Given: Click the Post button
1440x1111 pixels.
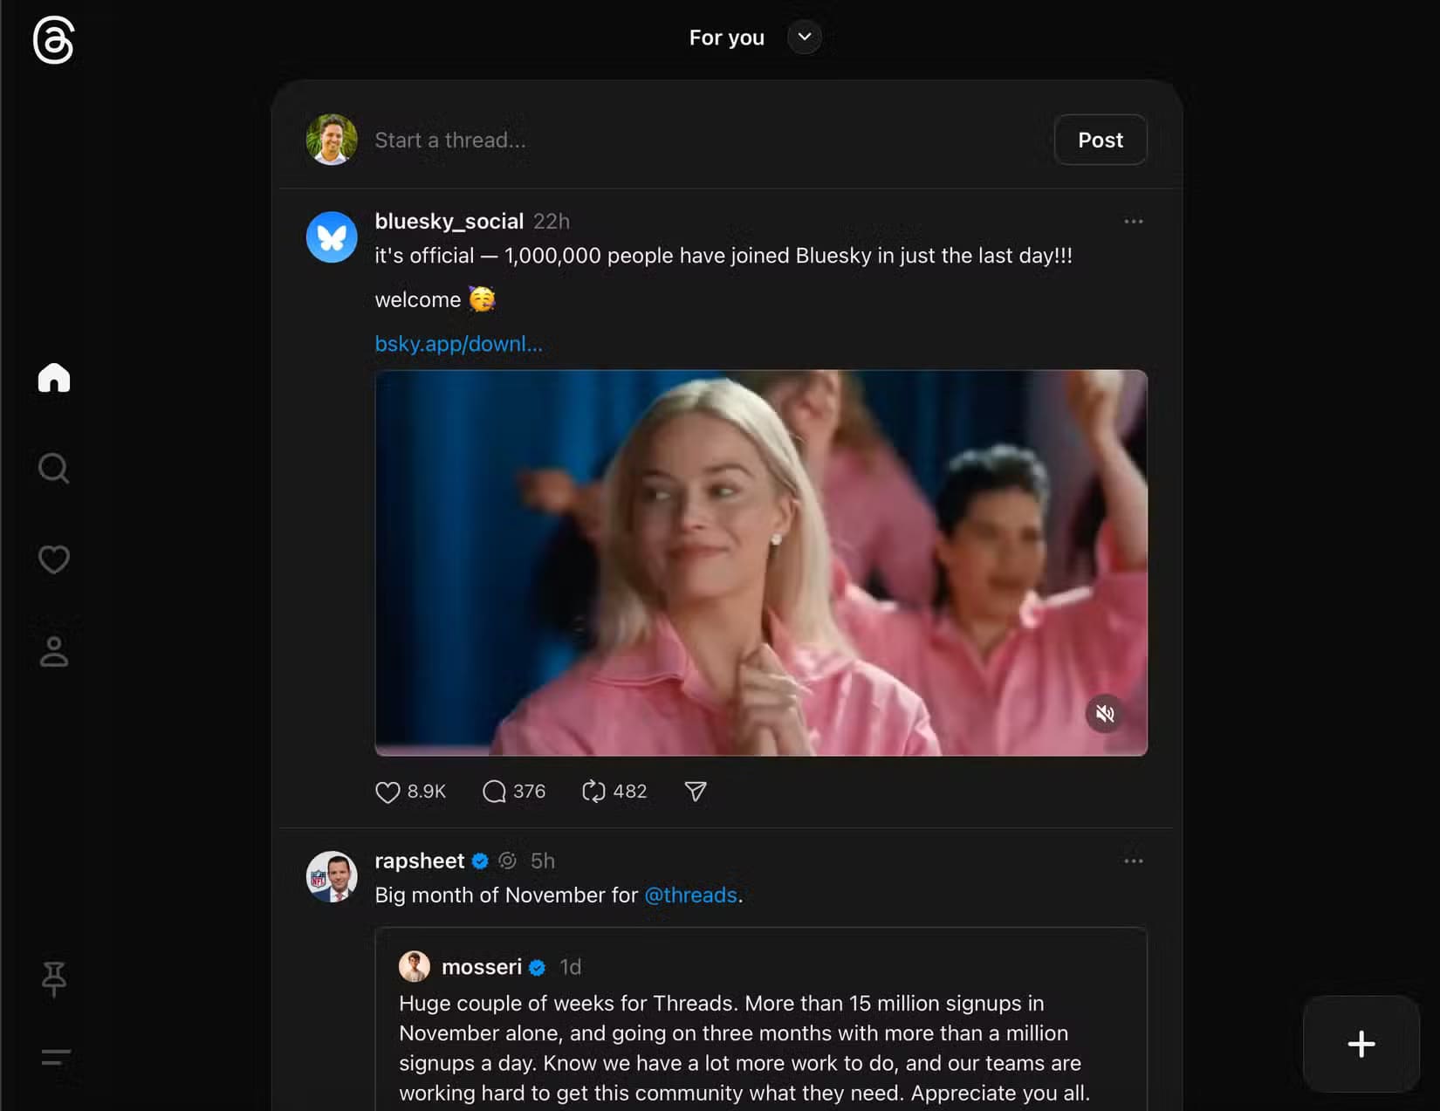Looking at the screenshot, I should pos(1100,140).
